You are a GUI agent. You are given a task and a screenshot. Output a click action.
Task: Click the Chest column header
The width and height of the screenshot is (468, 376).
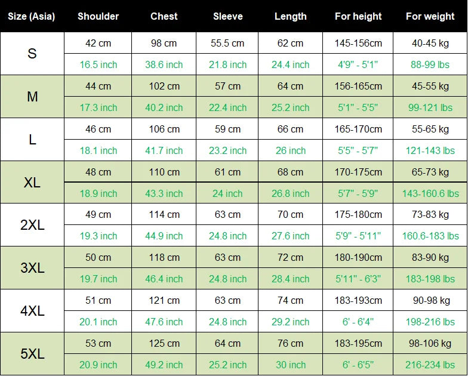click(x=164, y=17)
